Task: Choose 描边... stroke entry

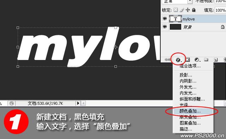Action: click(x=186, y=129)
